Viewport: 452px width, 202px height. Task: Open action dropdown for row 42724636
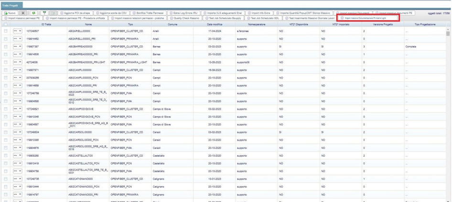(x=18, y=62)
